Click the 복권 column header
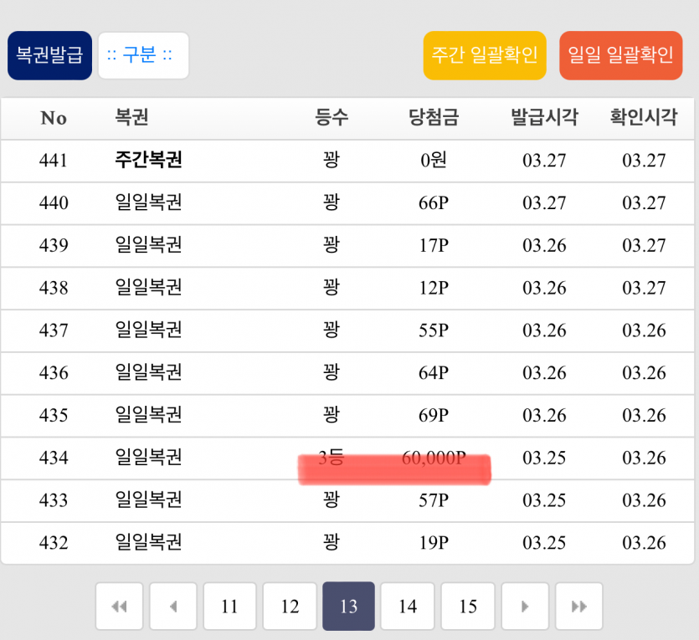This screenshot has height=640, width=699. [131, 117]
